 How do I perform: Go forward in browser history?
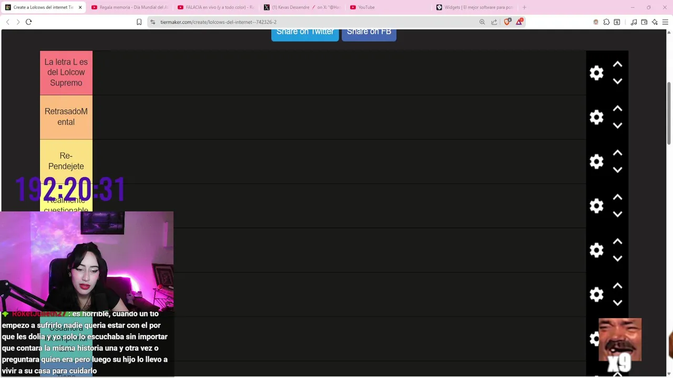(x=18, y=22)
